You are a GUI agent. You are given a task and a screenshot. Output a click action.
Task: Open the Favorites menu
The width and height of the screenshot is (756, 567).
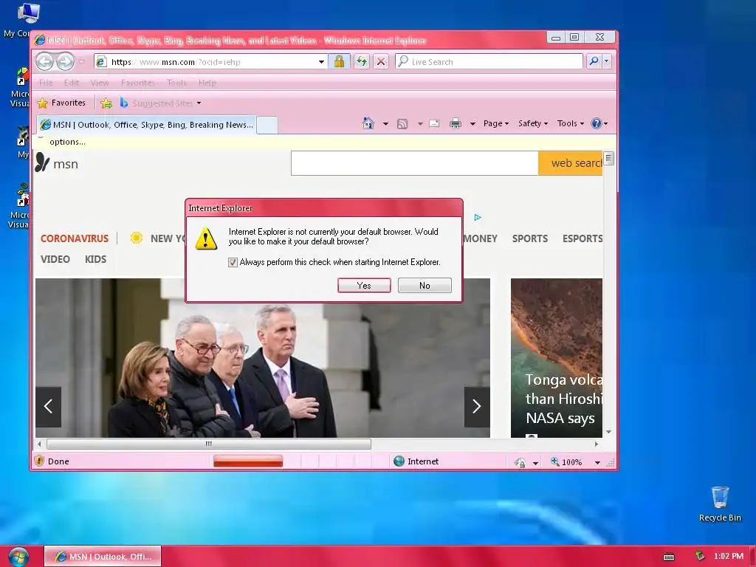(x=138, y=83)
